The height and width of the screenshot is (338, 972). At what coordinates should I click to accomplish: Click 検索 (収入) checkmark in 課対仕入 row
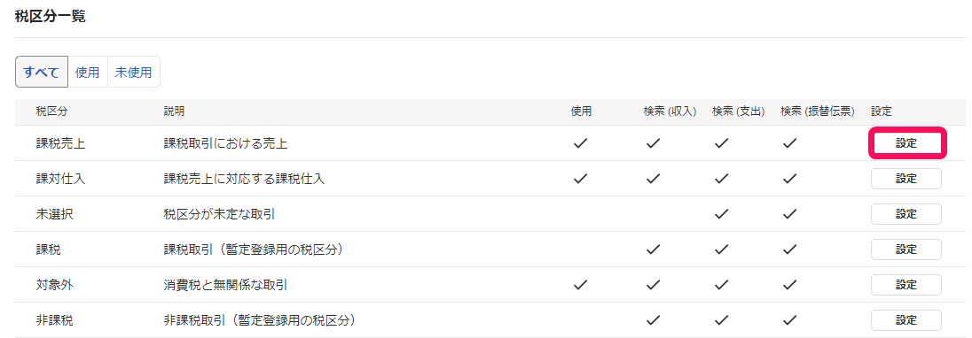pos(654,179)
